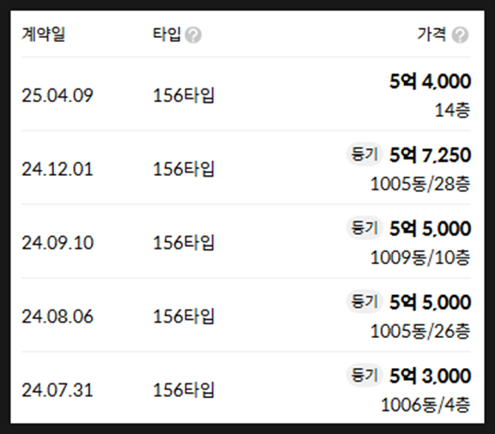Image resolution: width=495 pixels, height=434 pixels.
Task: Select the 계약일 column header
Action: (x=43, y=34)
